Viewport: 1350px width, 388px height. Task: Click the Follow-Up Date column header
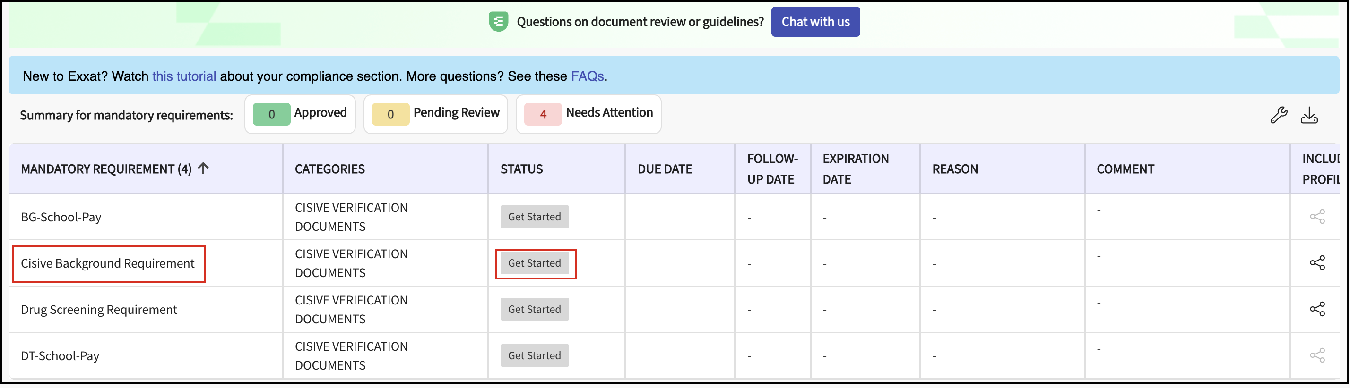772,169
